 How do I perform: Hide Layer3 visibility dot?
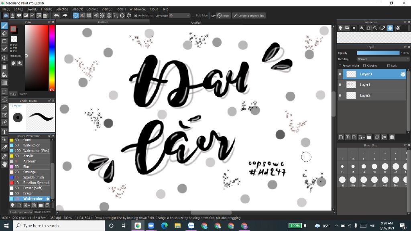click(340, 74)
